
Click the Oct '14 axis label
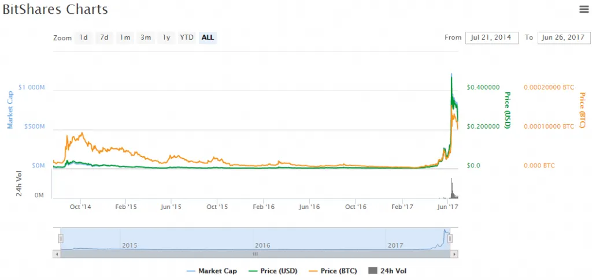click(80, 207)
